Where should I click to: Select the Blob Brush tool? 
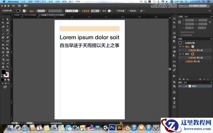tap(3, 38)
